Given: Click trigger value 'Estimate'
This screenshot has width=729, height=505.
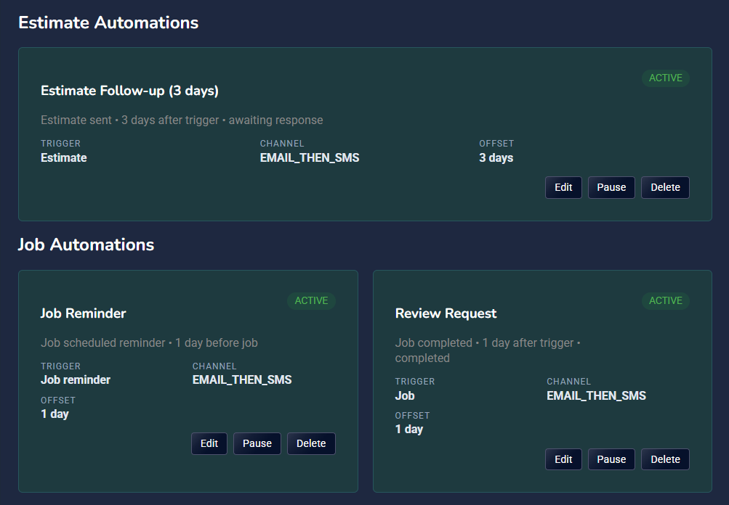Looking at the screenshot, I should click(64, 158).
